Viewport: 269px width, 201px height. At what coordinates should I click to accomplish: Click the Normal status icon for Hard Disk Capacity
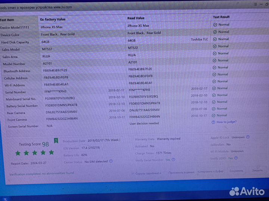215,39
